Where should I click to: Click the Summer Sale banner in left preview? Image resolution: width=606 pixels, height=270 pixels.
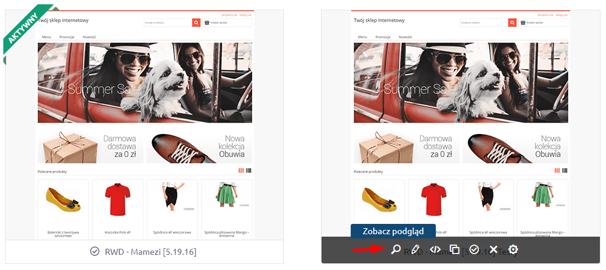[x=145, y=83]
